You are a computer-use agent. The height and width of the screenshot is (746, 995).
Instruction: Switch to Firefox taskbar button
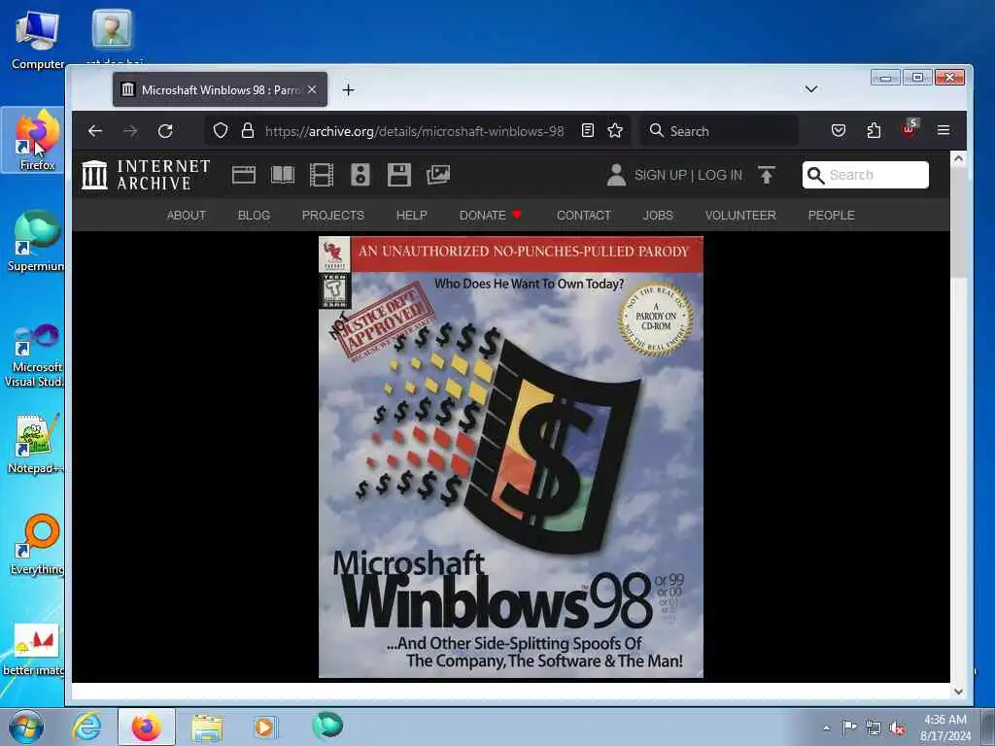[x=146, y=727]
